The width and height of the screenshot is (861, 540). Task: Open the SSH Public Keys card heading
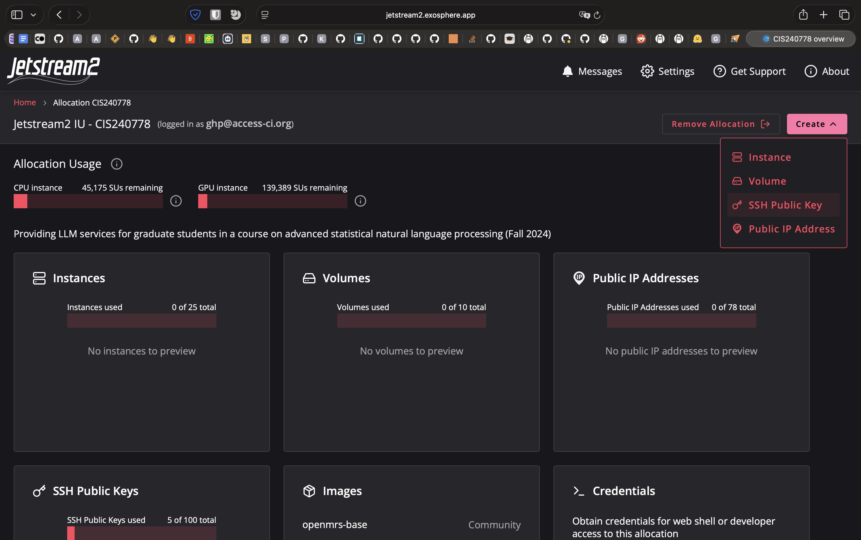pyautogui.click(x=95, y=491)
